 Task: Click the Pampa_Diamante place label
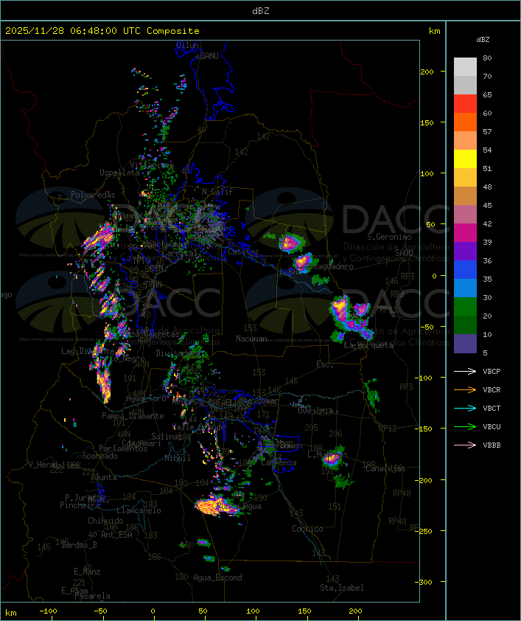pos(133,416)
